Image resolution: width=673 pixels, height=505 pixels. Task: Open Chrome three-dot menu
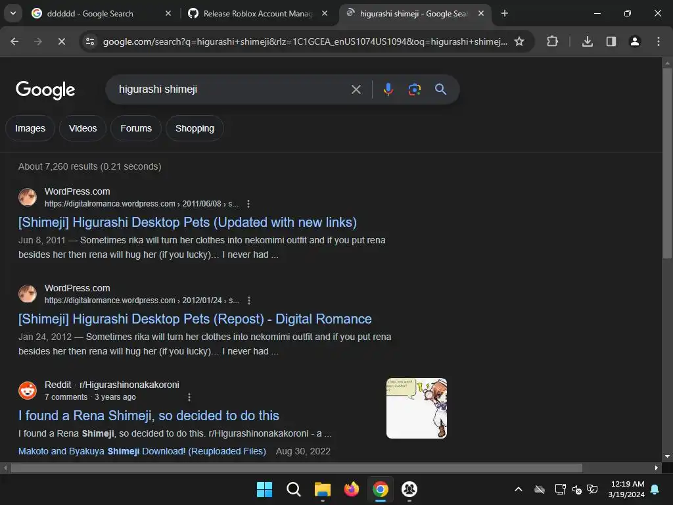pos(659,41)
